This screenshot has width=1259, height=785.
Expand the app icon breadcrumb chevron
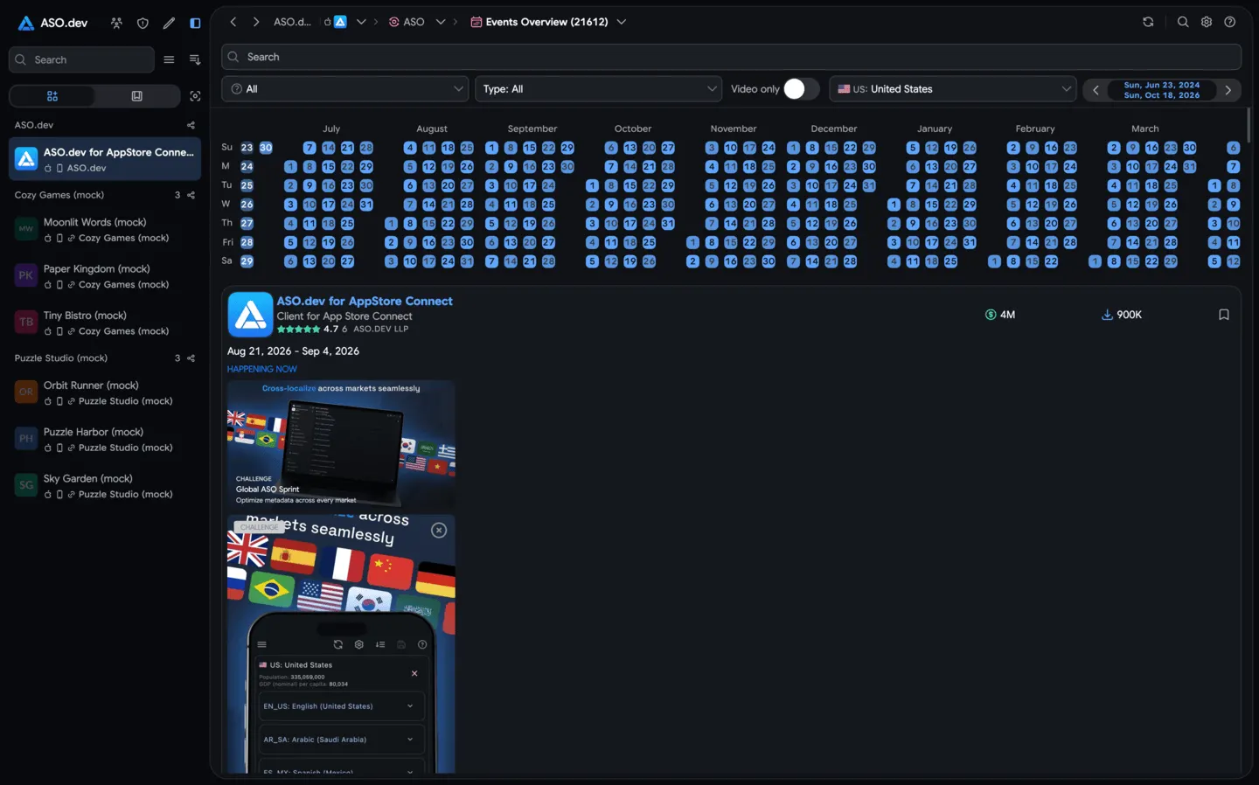(361, 22)
